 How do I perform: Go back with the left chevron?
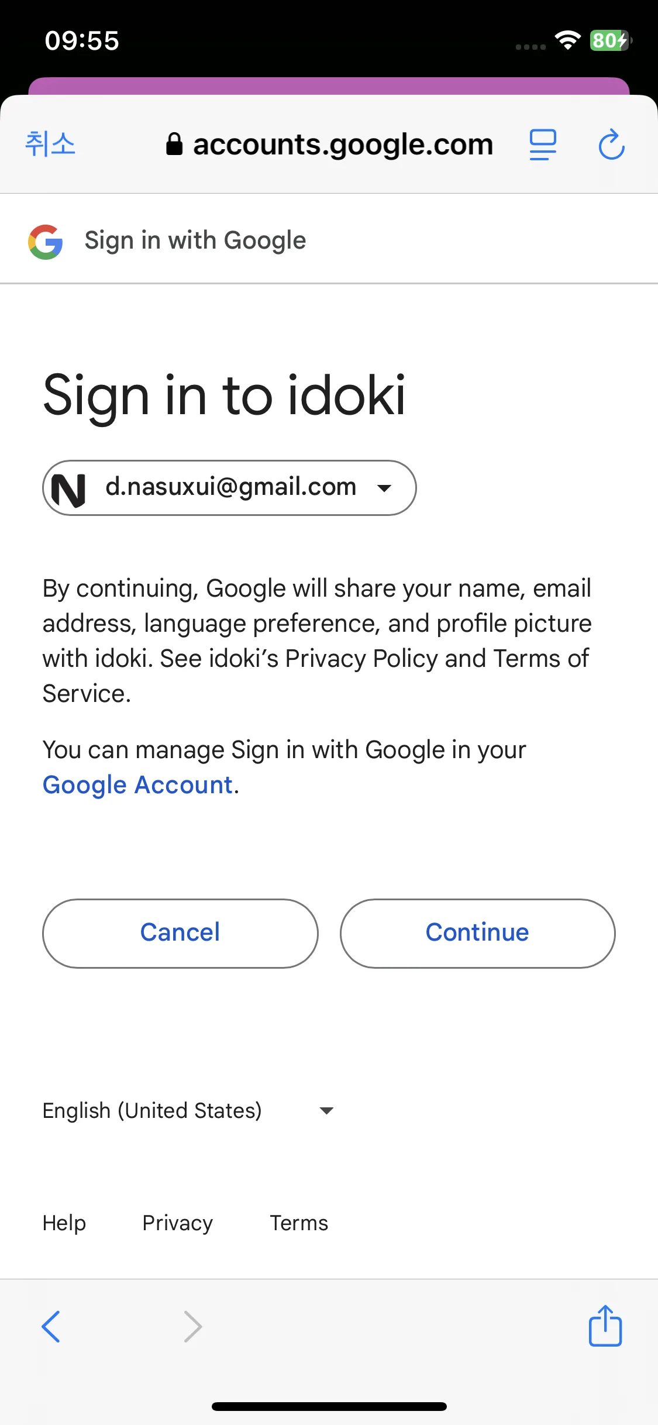(x=51, y=1326)
